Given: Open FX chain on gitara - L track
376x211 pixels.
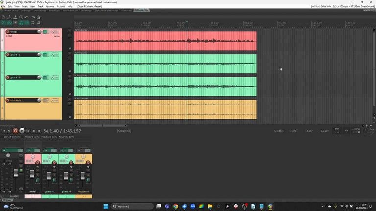Looking at the screenshot, I should click(x=45, y=55).
